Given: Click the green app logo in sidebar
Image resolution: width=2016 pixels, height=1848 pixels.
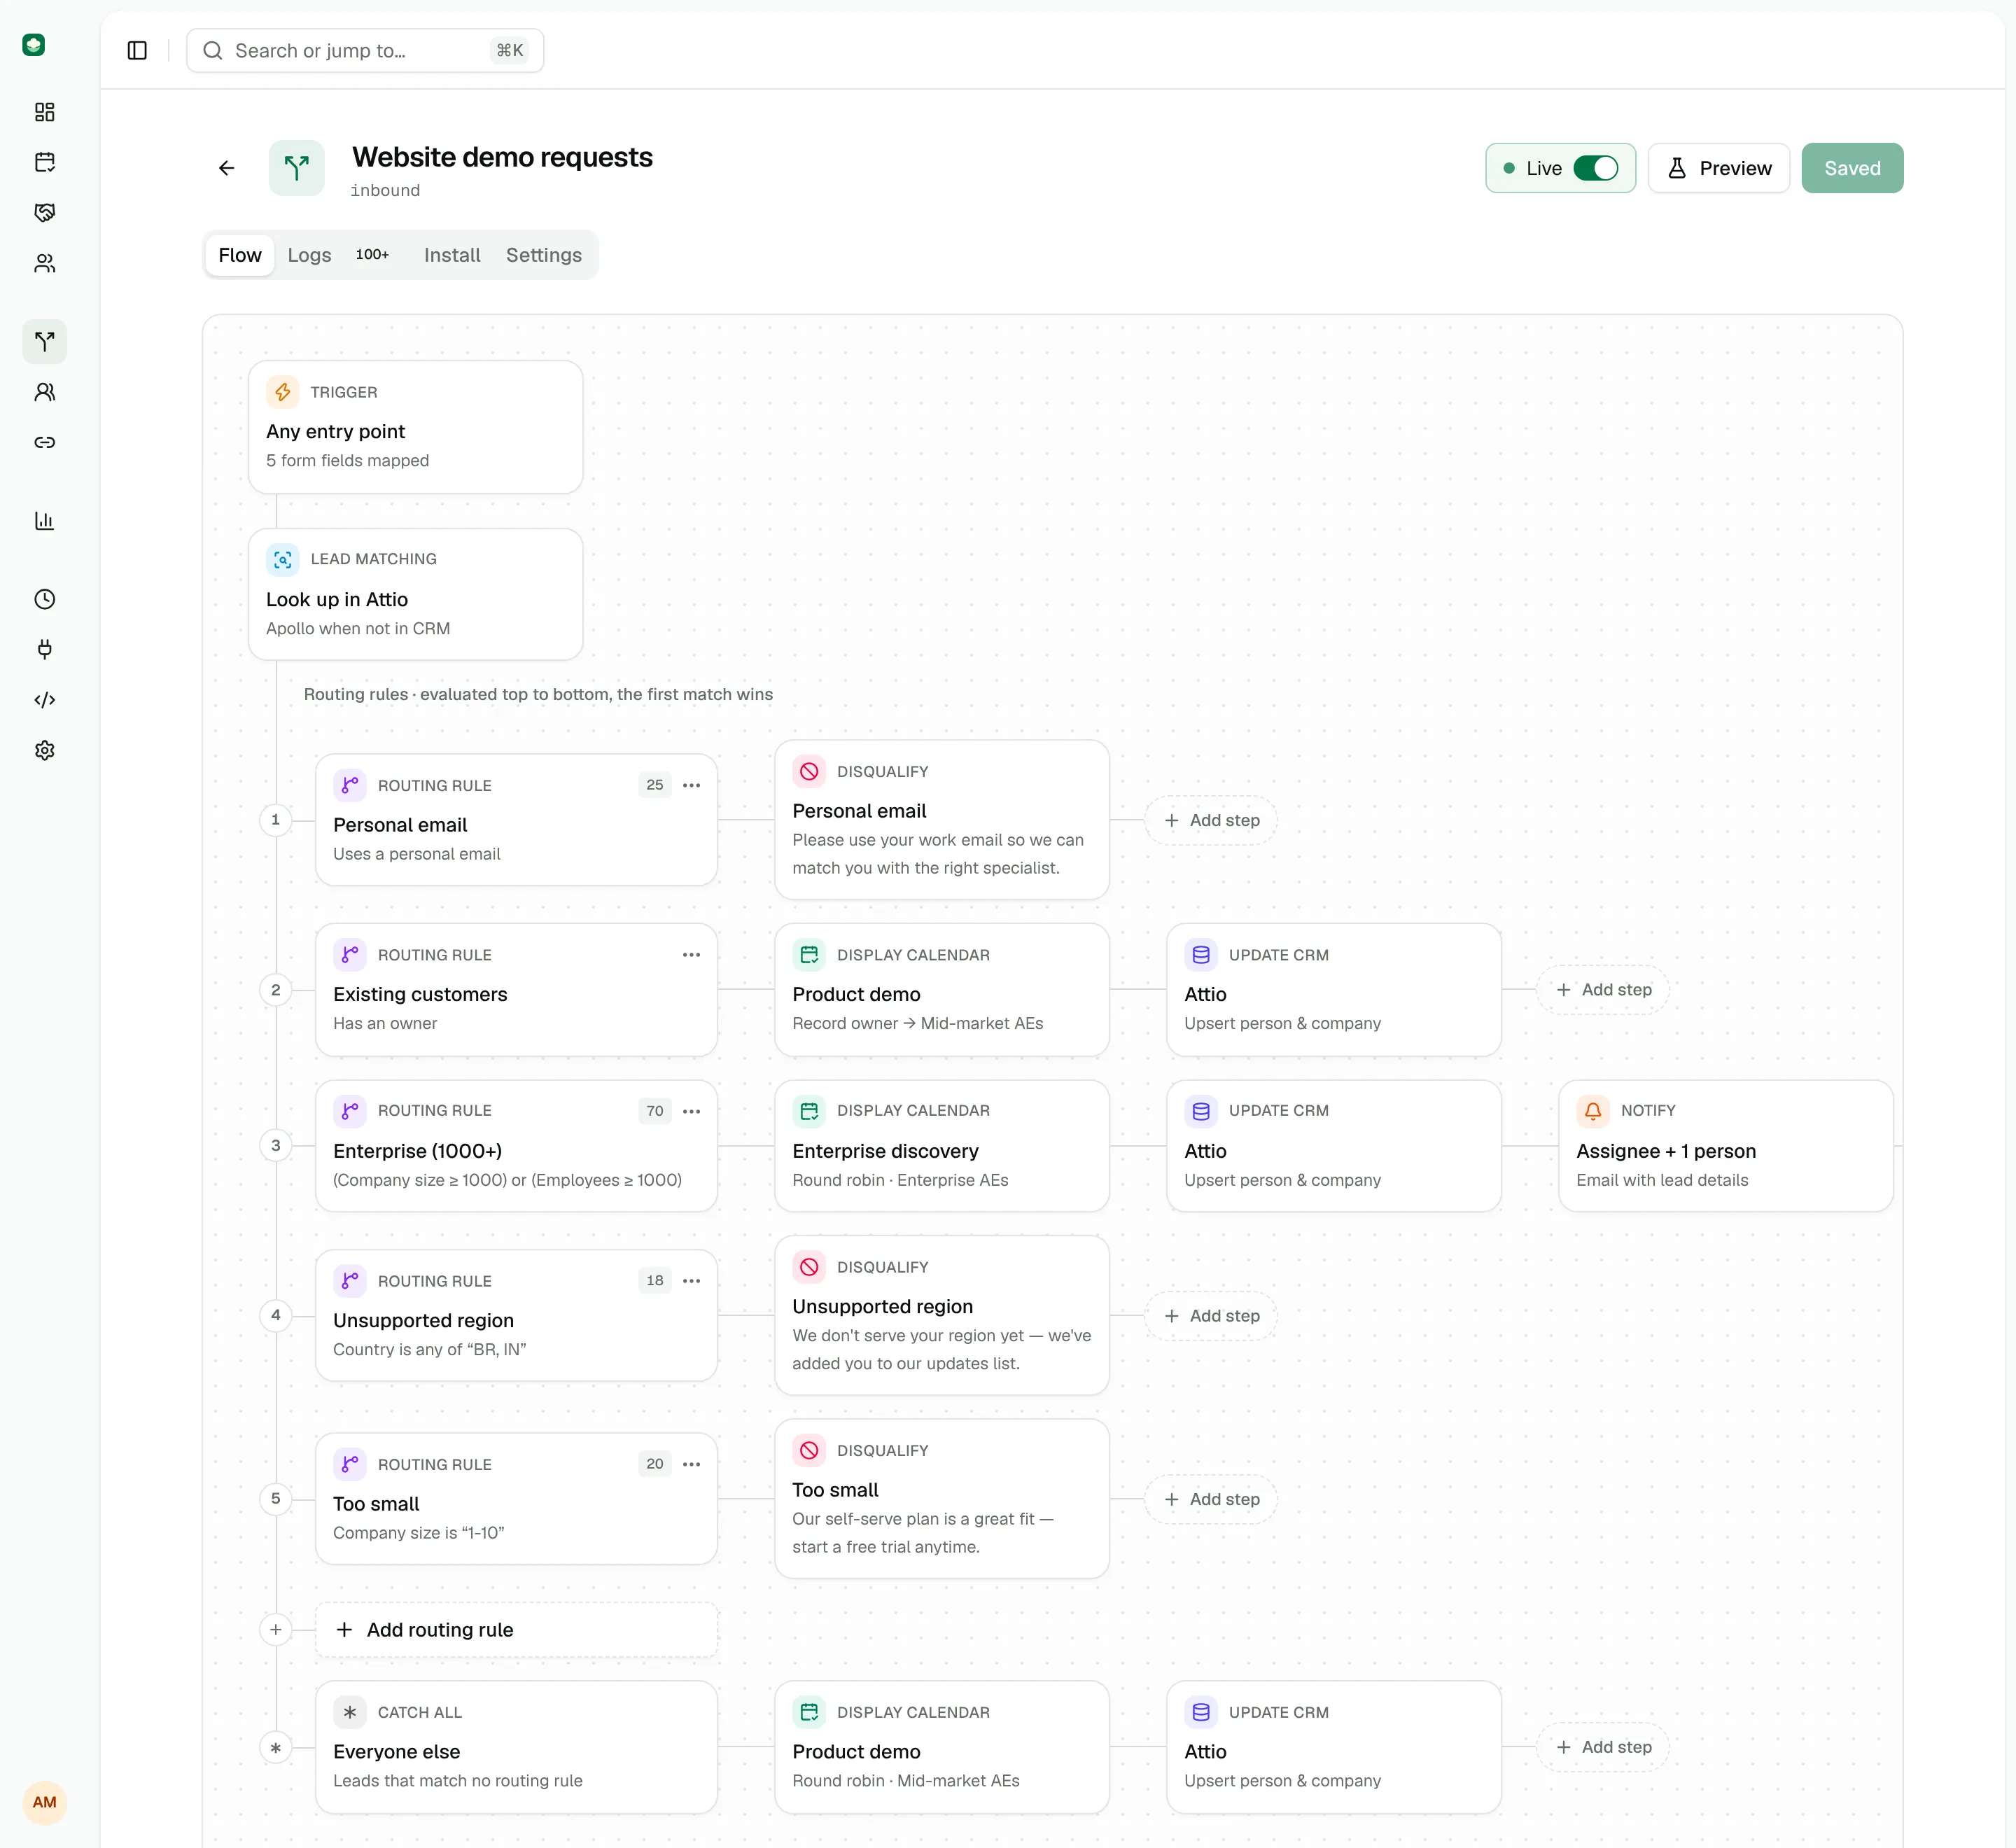Looking at the screenshot, I should pyautogui.click(x=34, y=45).
